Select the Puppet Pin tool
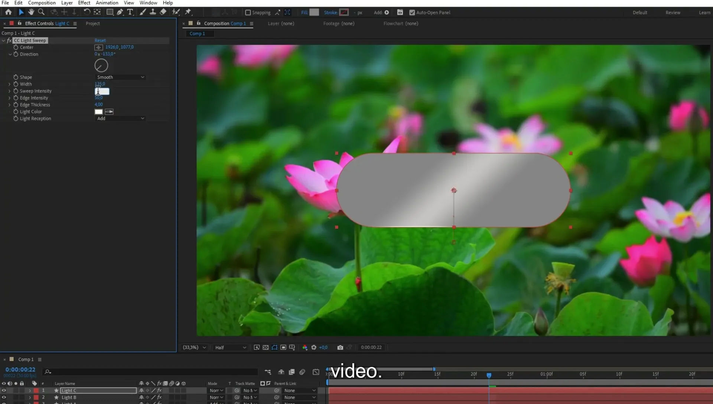This screenshot has width=713, height=404. click(188, 12)
